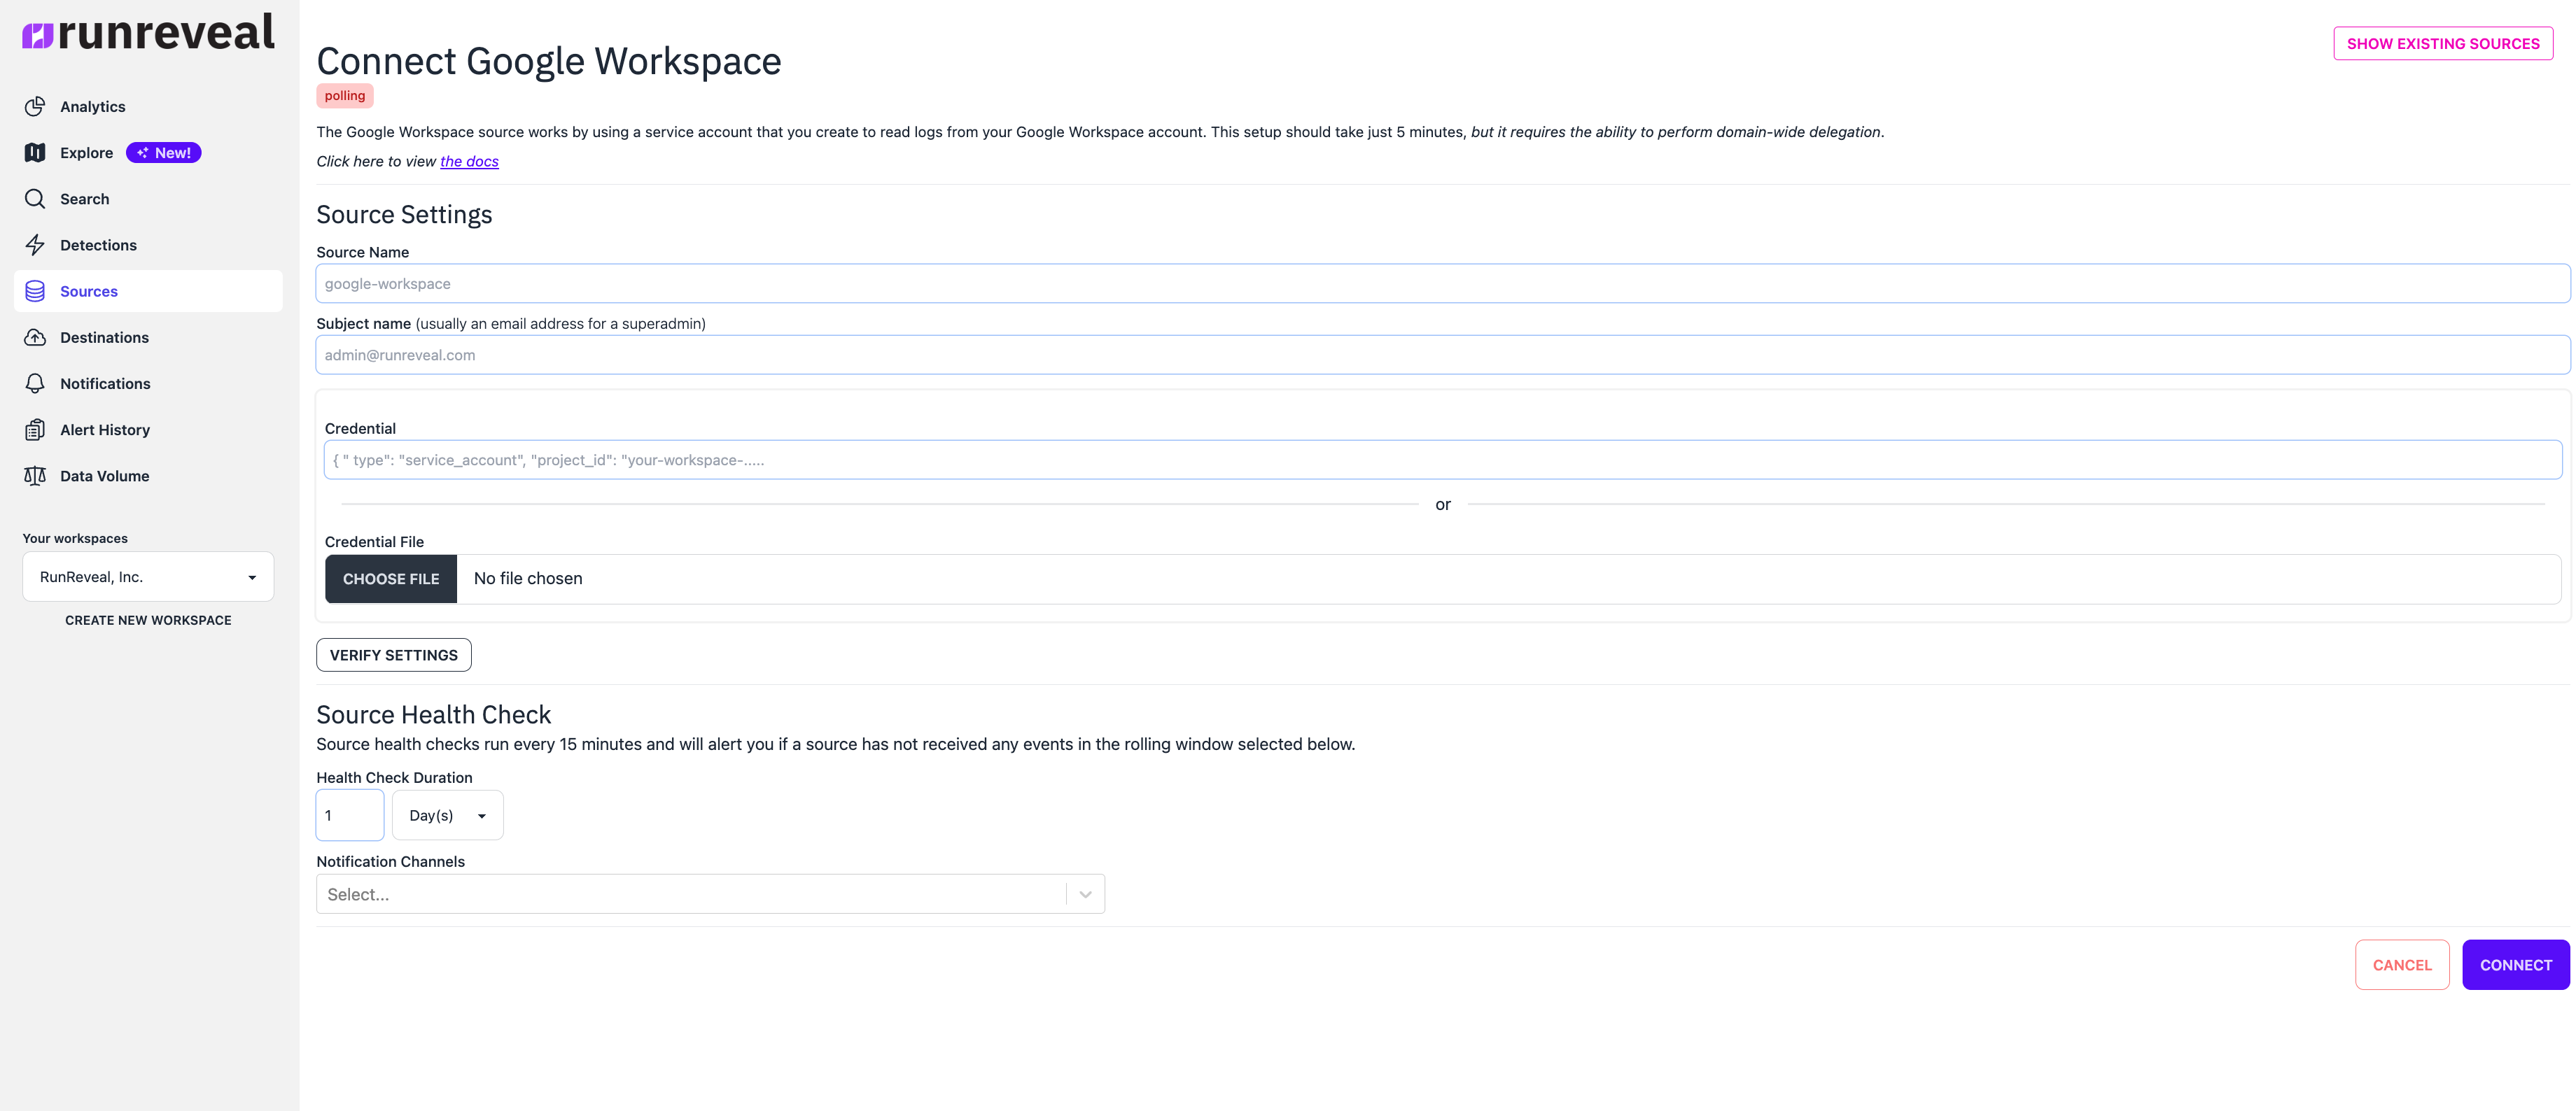Open the Notification Channels select chevron
This screenshot has width=2576, height=1111.
pos(1085,894)
